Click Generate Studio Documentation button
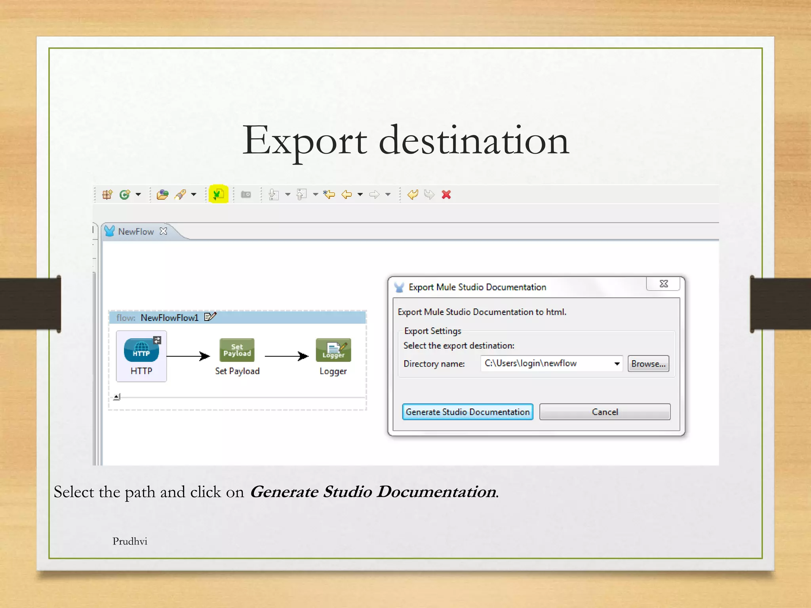Image resolution: width=811 pixels, height=608 pixels. [468, 412]
